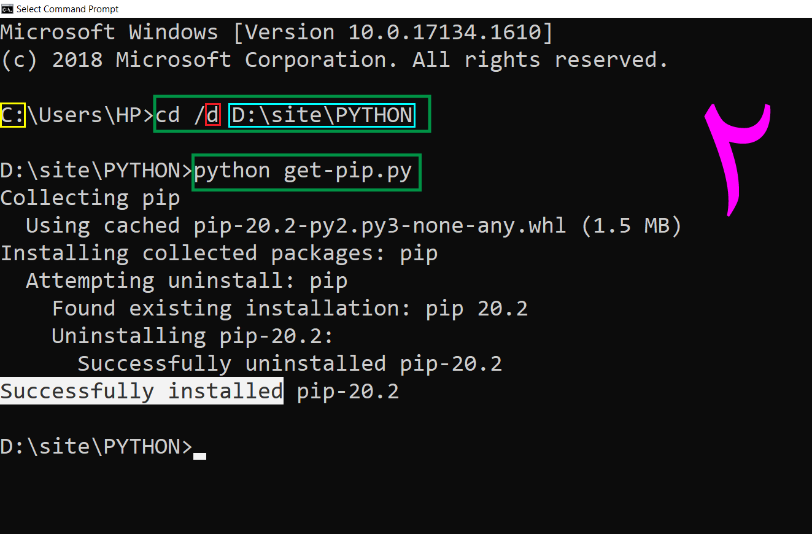Click the Installing collected packages line
The image size is (812, 534).
[x=218, y=253]
